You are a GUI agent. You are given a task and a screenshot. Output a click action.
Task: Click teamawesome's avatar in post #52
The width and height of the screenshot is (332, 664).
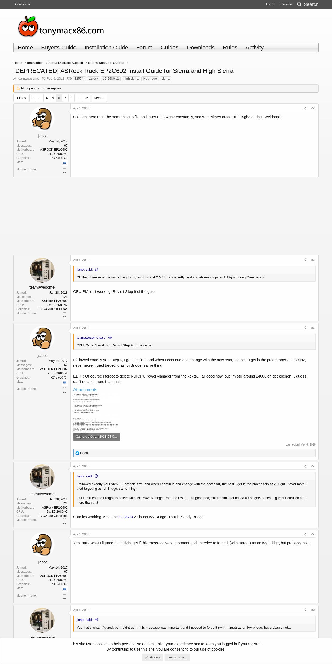(42, 270)
